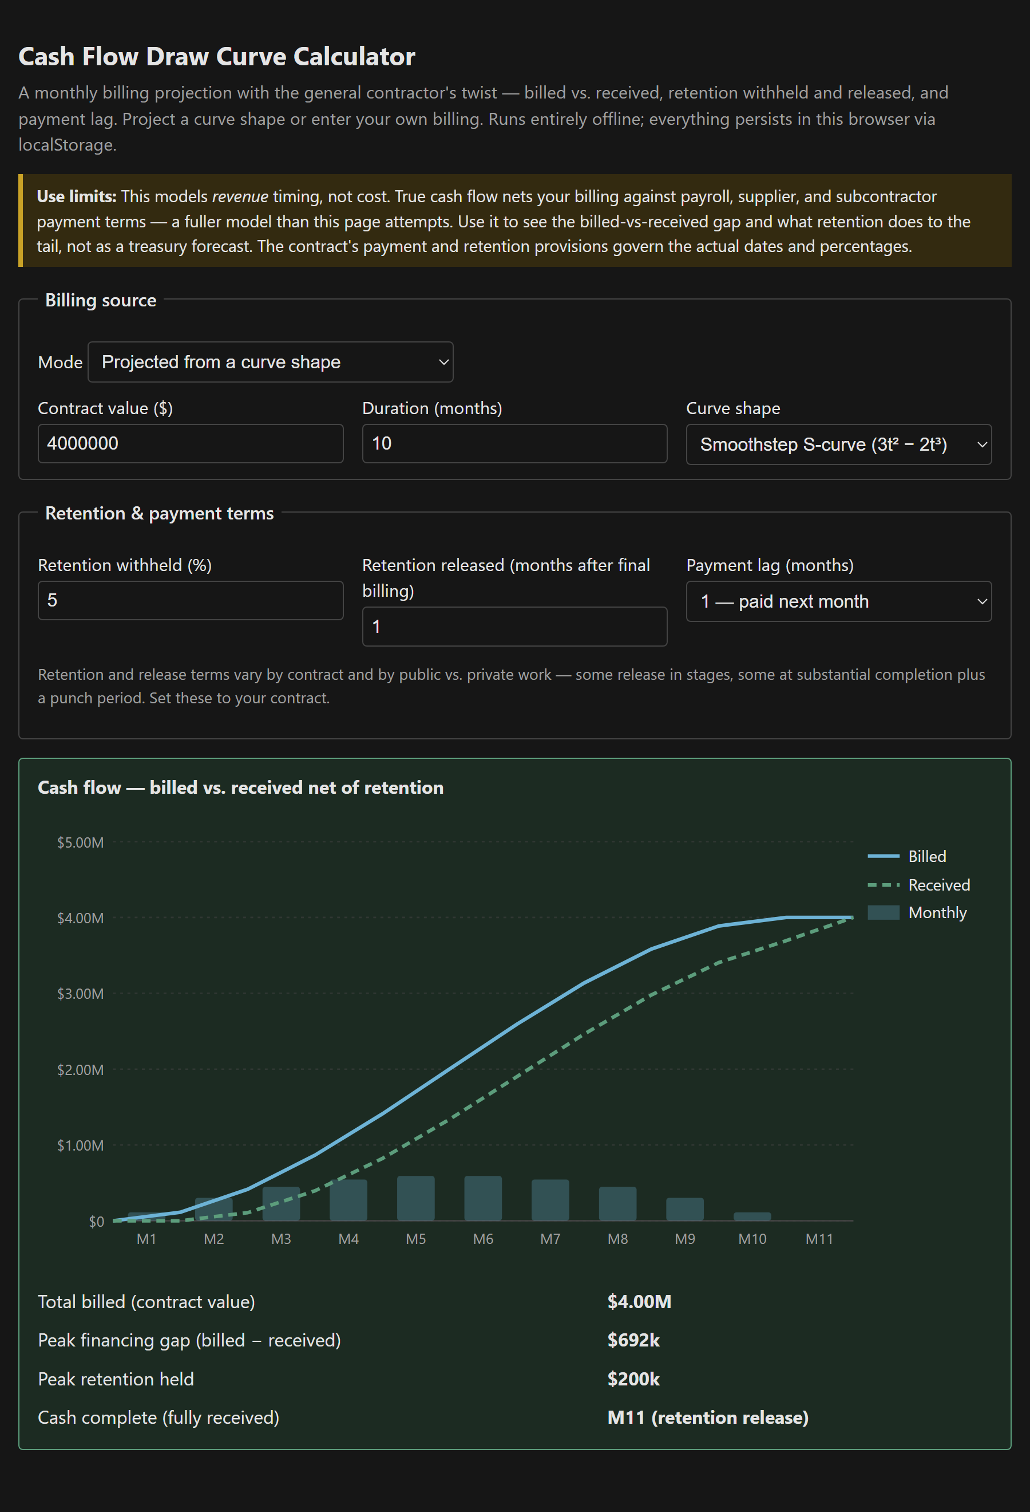1030x1512 pixels.
Task: Click the "M1" axis label
Action: pos(146,1239)
